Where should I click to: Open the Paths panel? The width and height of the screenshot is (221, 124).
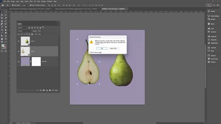tap(211, 51)
